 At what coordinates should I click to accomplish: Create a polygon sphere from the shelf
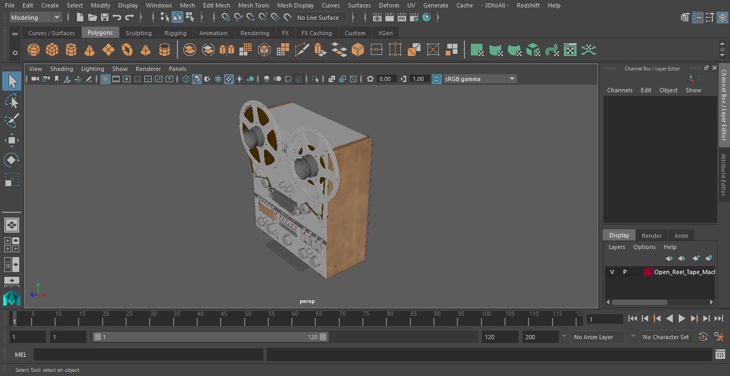click(x=34, y=50)
